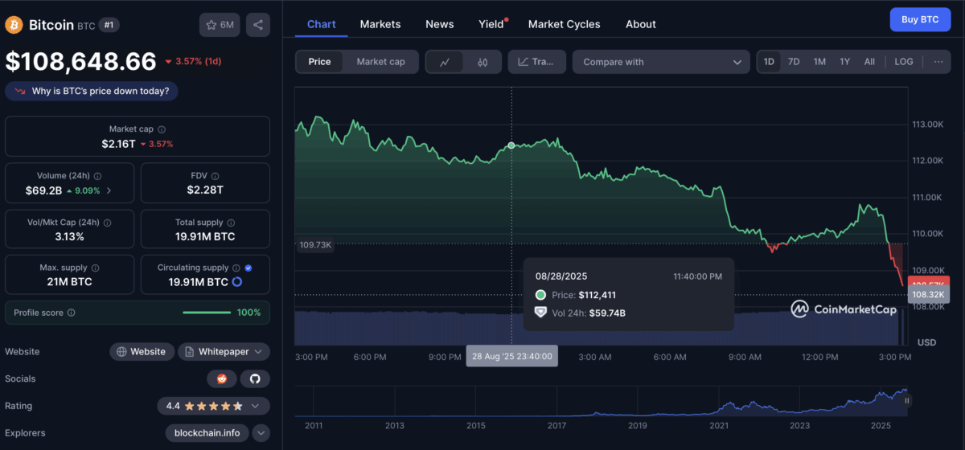965x450 pixels.
Task: Click the $108,648.66 price text
Action: (81, 62)
